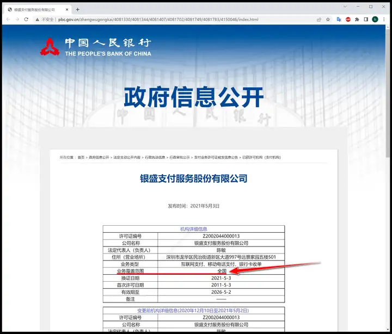Viewport: 392px width, 334px height.
Task: Click the address bar URL
Action: (158, 20)
